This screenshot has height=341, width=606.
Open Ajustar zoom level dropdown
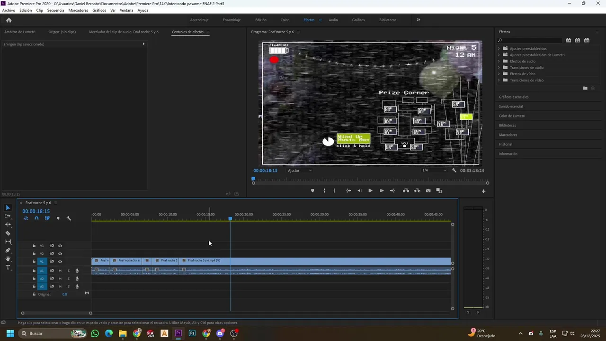(x=300, y=170)
